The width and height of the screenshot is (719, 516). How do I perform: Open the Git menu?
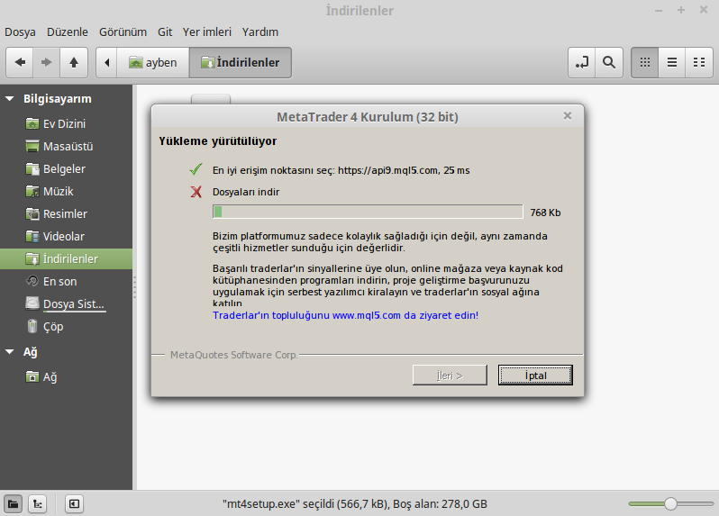coord(165,32)
